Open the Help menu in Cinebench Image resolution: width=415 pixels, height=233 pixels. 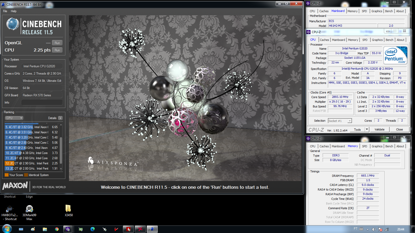pyautogui.click(x=14, y=11)
